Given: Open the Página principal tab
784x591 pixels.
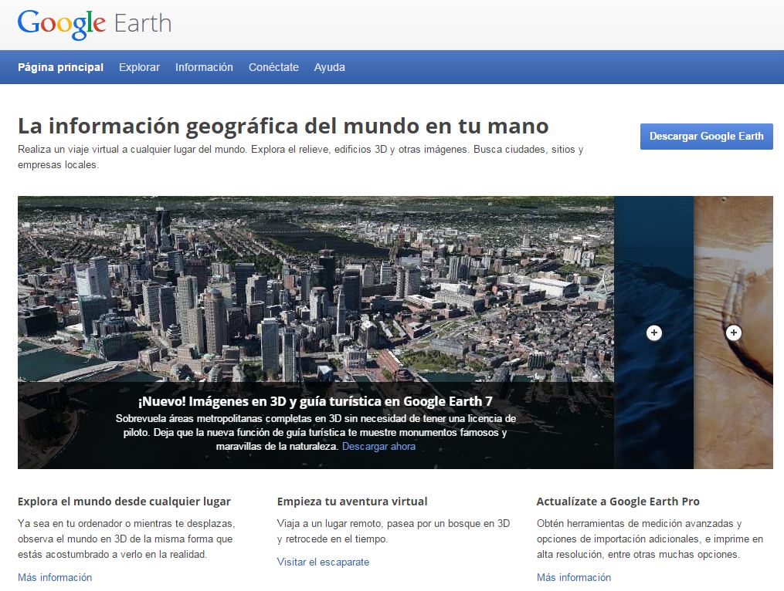Looking at the screenshot, I should (60, 67).
